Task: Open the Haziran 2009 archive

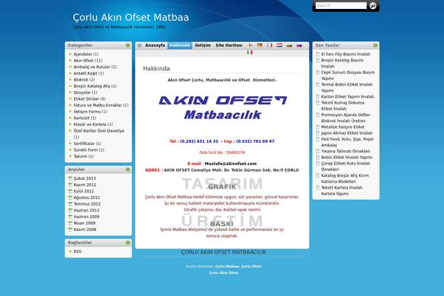Action: tap(87, 216)
